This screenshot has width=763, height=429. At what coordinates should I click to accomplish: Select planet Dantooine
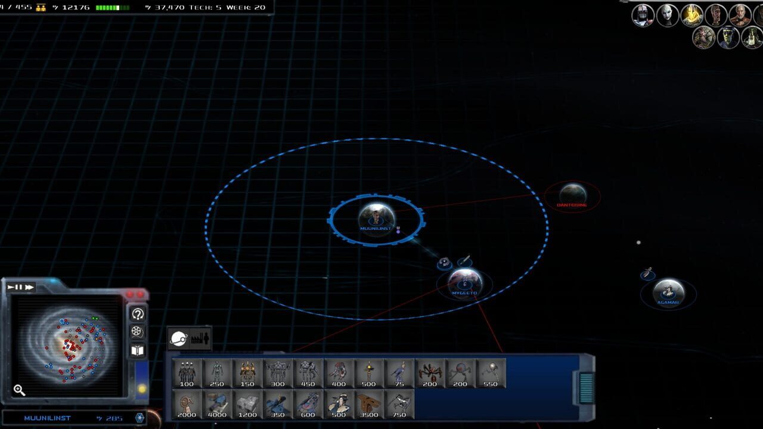[572, 195]
